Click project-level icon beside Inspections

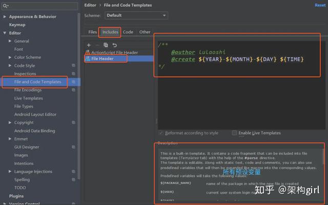73,74
